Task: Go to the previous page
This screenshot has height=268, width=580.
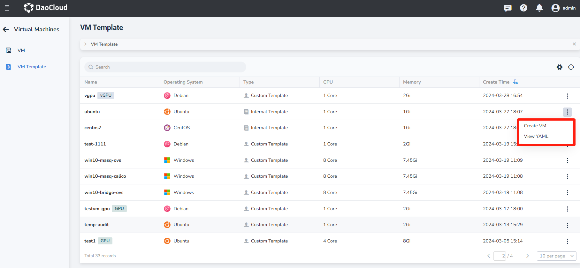Action: point(488,256)
